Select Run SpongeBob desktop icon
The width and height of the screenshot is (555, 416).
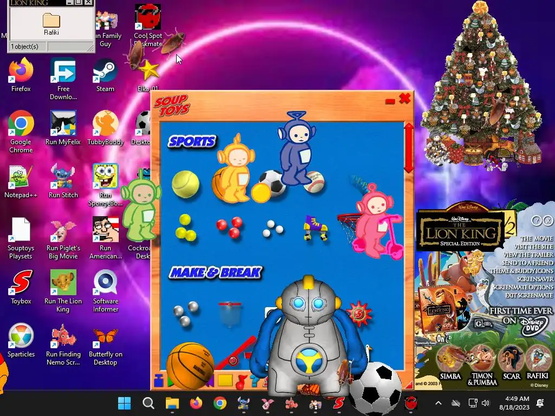point(105,185)
